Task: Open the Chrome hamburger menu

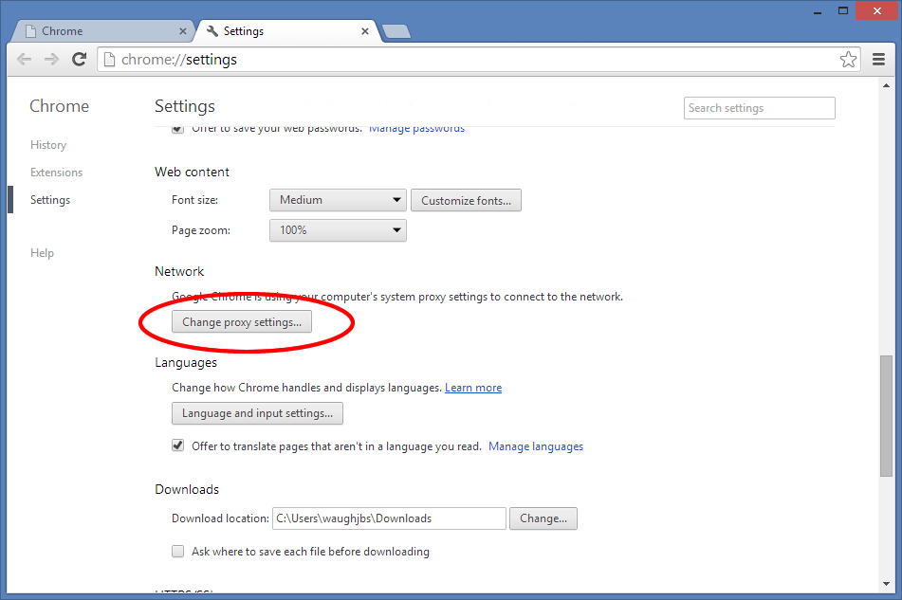Action: tap(878, 59)
